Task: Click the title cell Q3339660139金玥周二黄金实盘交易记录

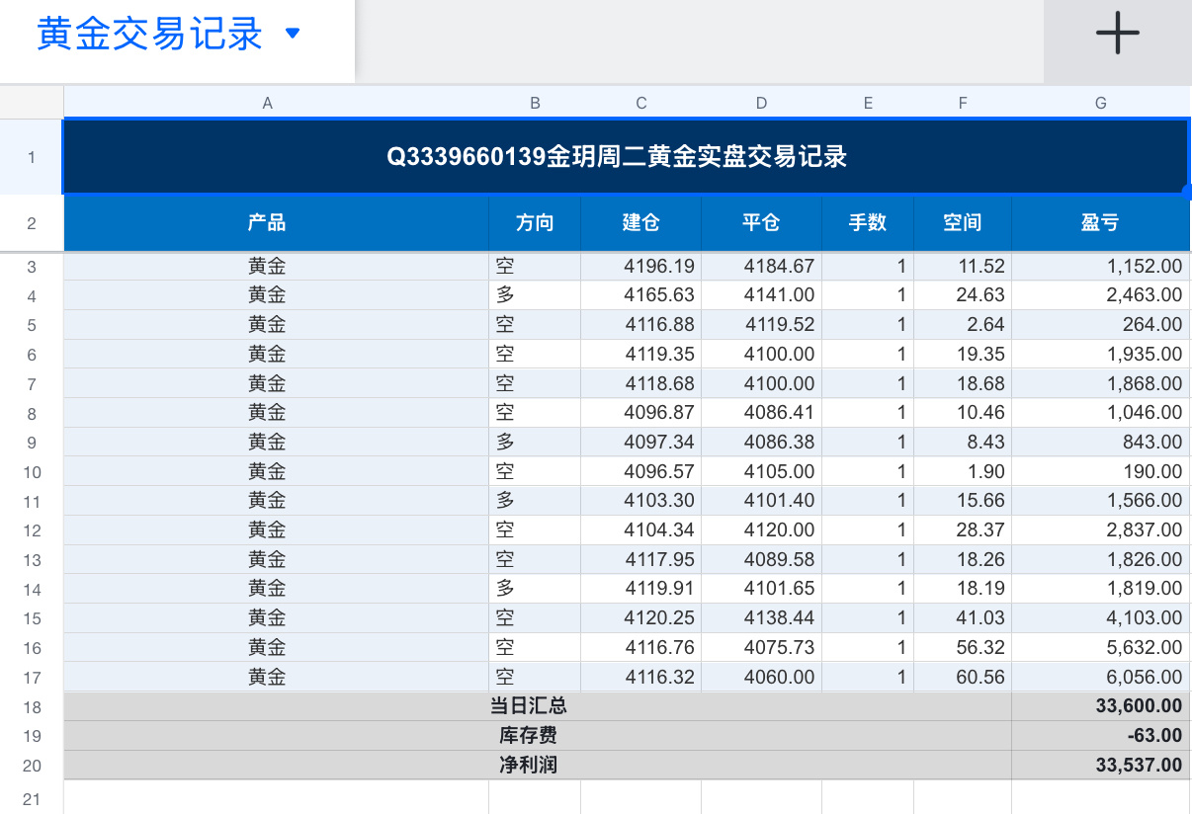Action: point(627,157)
